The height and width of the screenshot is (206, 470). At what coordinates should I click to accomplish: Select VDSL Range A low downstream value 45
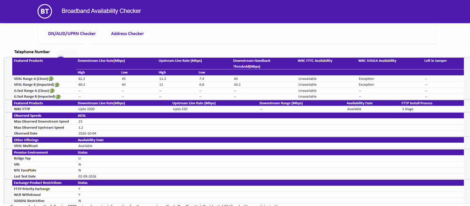click(x=123, y=79)
